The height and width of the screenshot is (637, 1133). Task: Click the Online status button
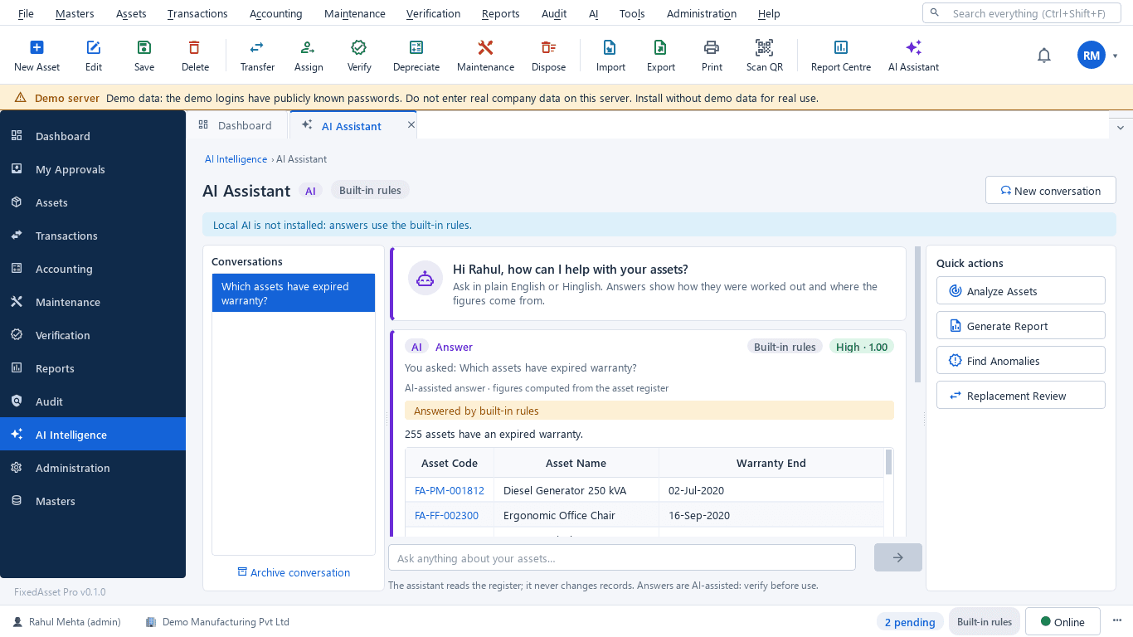tap(1062, 621)
